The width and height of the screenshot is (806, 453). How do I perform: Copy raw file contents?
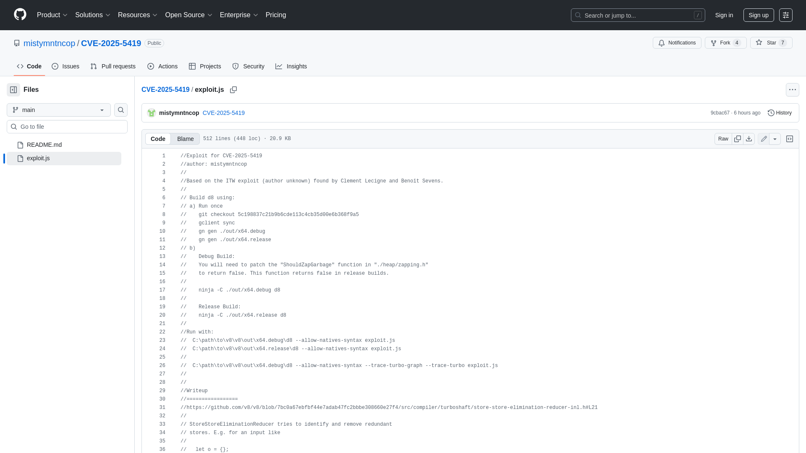tap(738, 139)
